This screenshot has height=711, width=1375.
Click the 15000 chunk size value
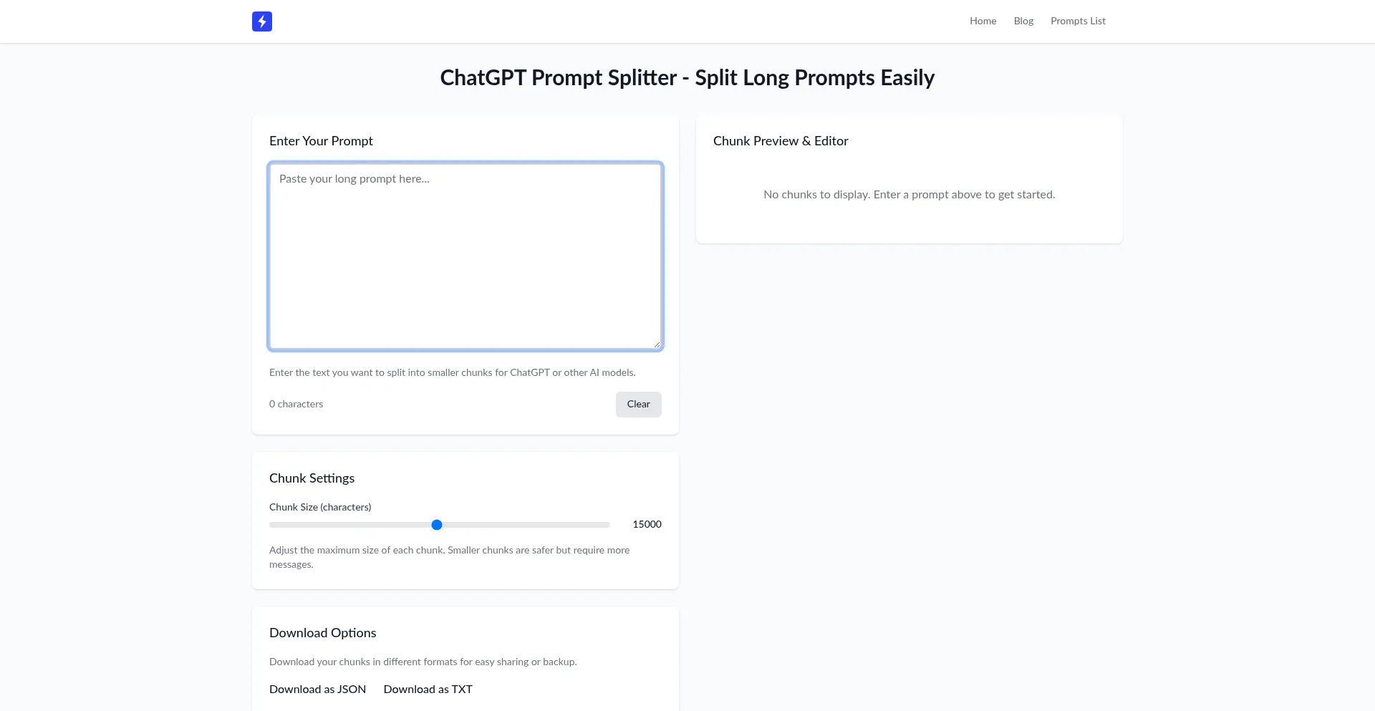[647, 525]
